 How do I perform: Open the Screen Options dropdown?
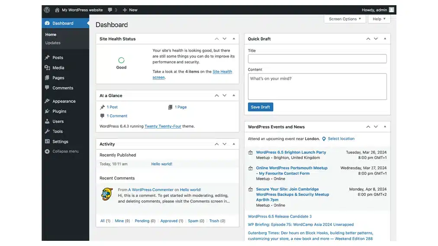[345, 19]
